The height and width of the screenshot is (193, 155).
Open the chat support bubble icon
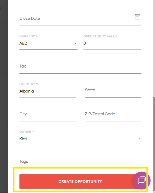point(141,180)
